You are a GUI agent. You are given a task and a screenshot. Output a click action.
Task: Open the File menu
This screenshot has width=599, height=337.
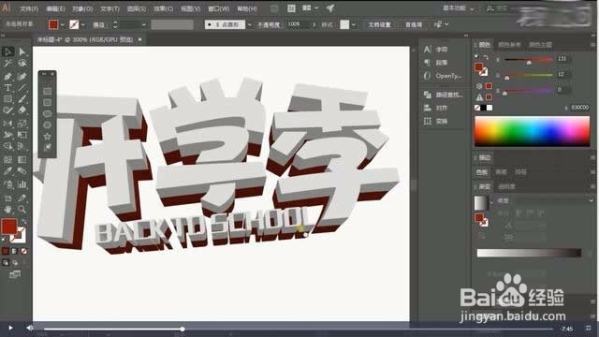click(x=29, y=8)
